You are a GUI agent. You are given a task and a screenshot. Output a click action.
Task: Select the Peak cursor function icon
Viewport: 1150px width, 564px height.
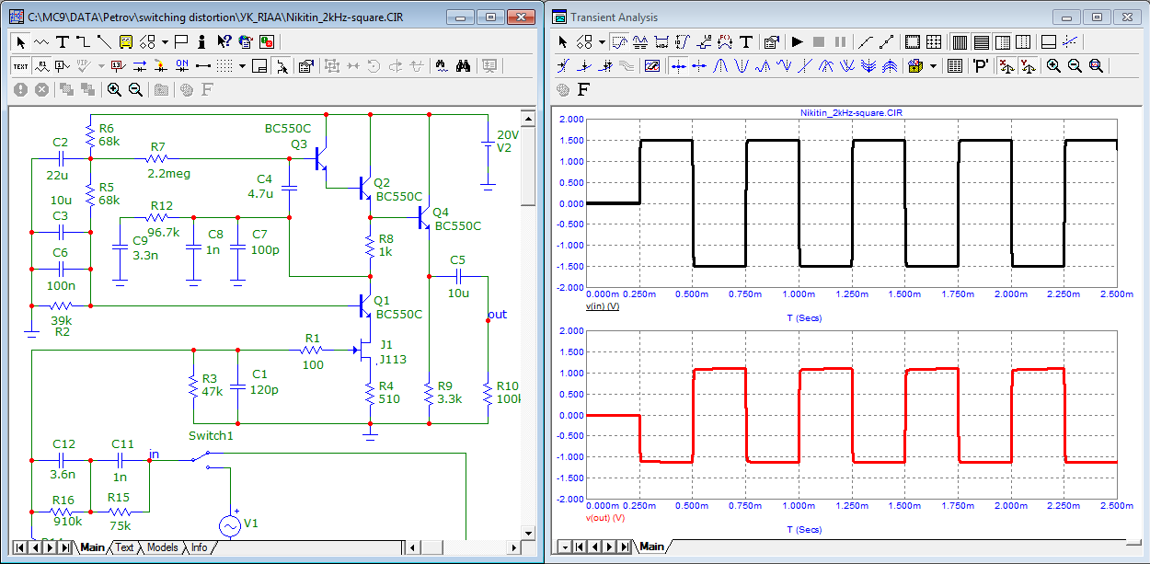point(721,65)
